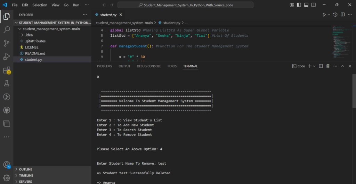Toggle primary side bar visibility
Viewport: 356px width, 184px height.
[x=299, y=5]
